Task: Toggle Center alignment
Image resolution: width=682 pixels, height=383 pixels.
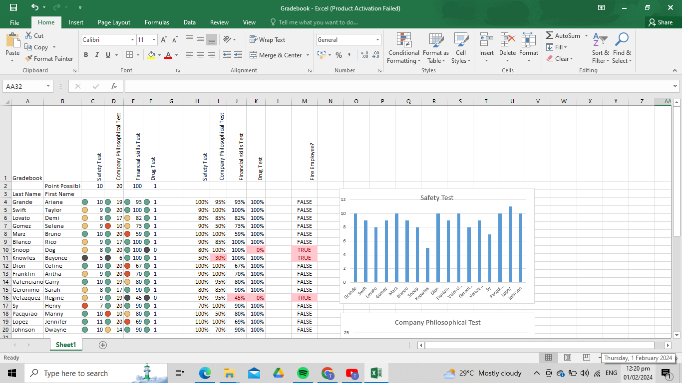Action: [201, 55]
